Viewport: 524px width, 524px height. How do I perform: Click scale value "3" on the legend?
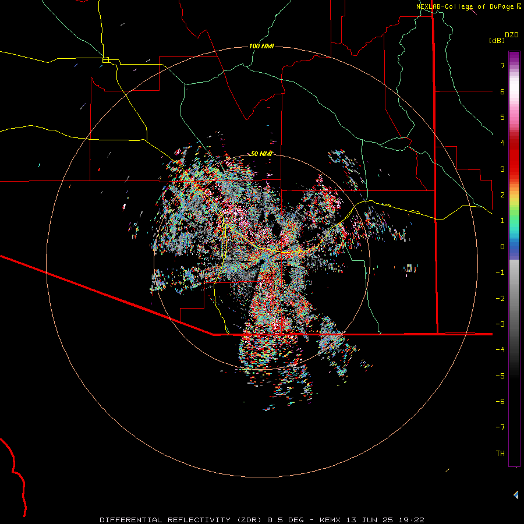(x=502, y=169)
